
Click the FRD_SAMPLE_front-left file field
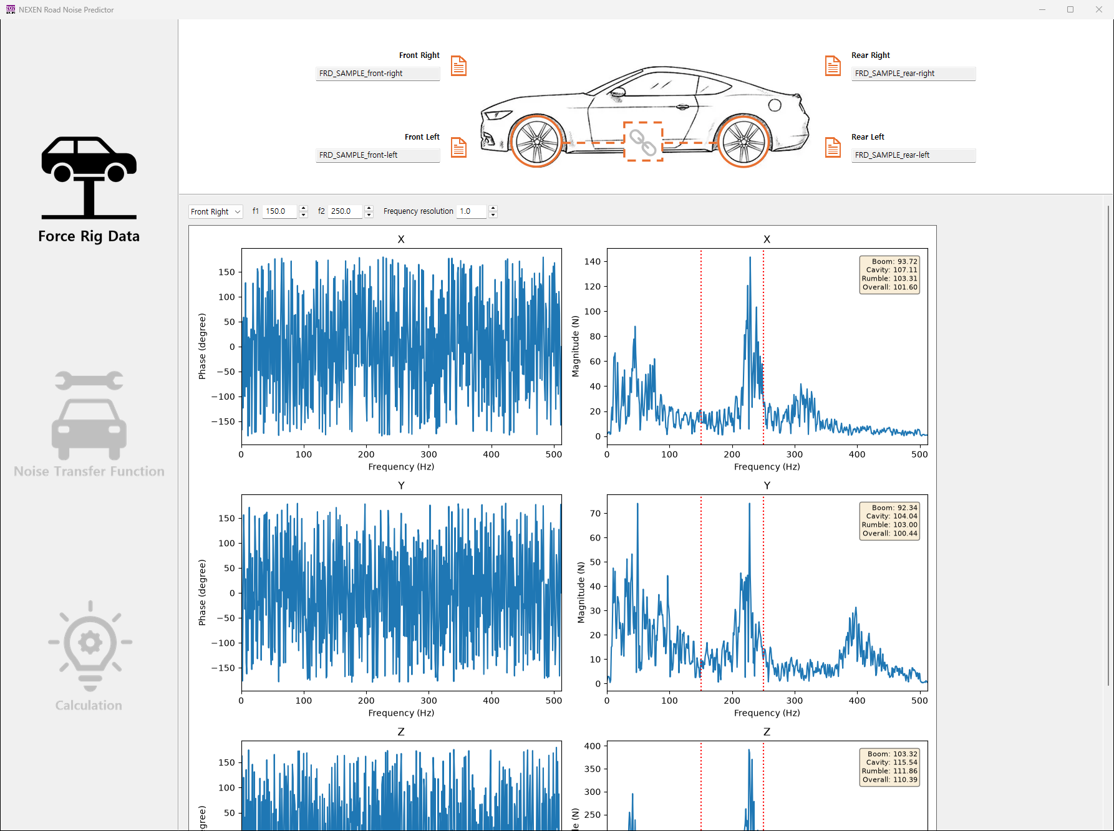[x=378, y=155]
